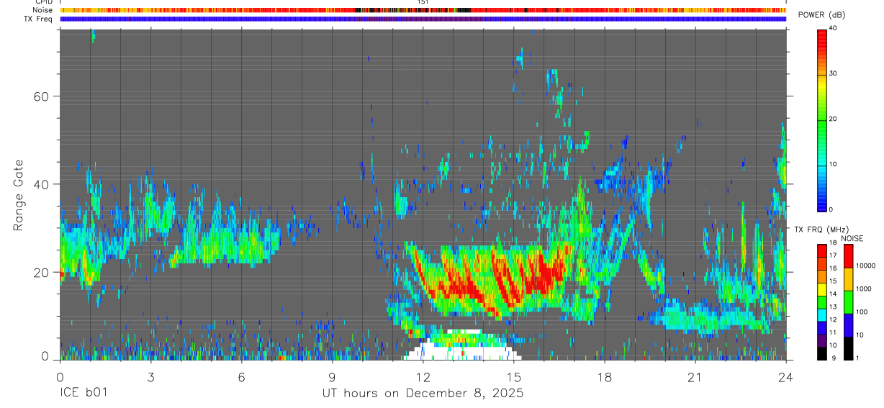Click the 'TX FRQ (MHz)' legend heading
The width and height of the screenshot is (884, 408).
click(822, 229)
